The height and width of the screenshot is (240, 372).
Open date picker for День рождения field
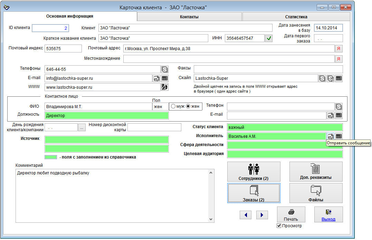click(82, 127)
